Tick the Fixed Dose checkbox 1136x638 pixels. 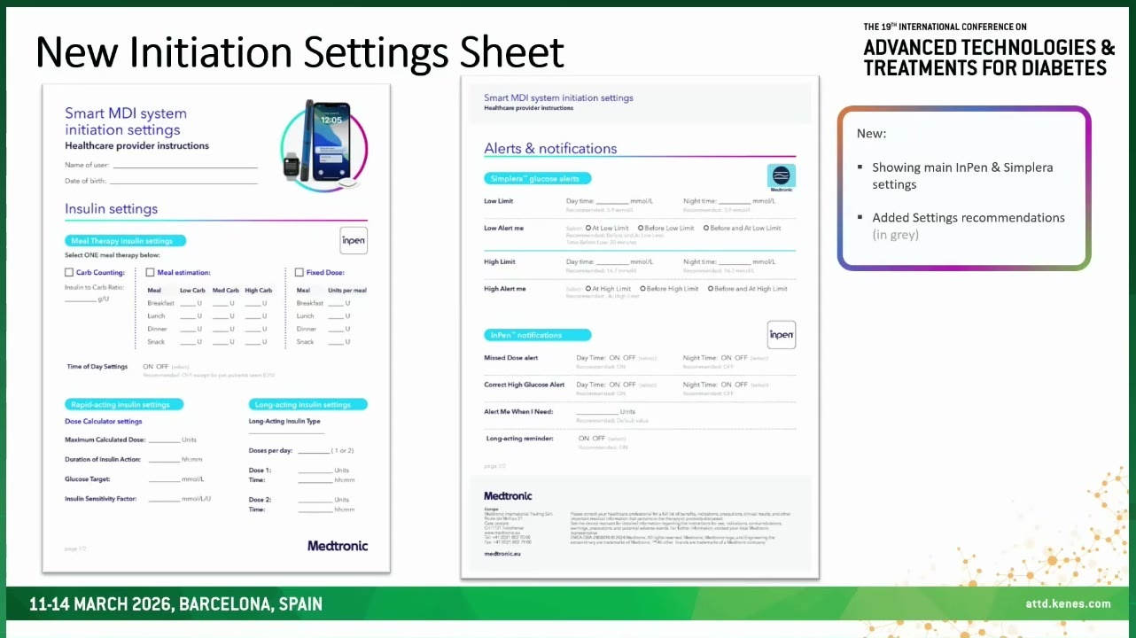(x=299, y=273)
